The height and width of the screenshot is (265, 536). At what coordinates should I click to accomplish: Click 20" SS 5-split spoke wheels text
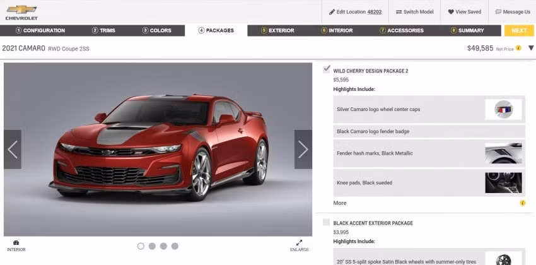pyautogui.click(x=407, y=262)
